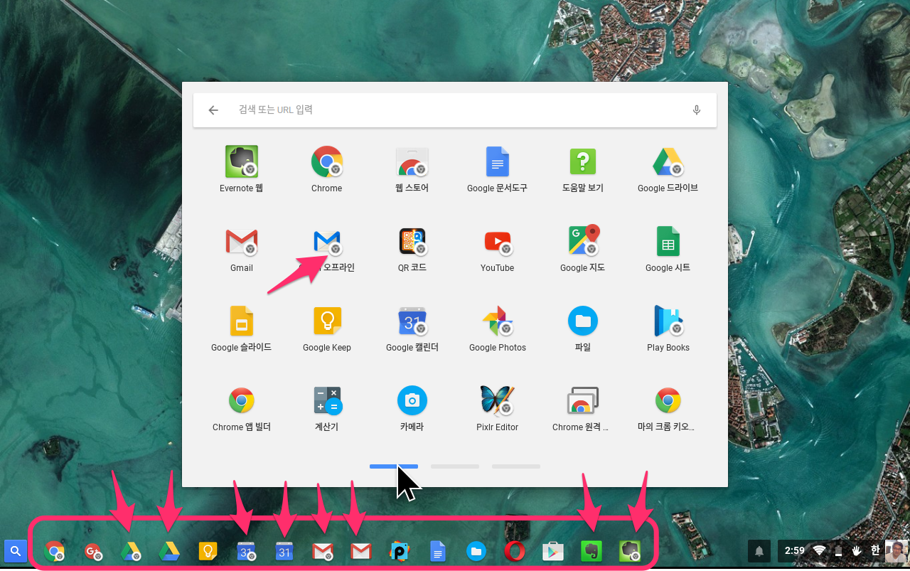The width and height of the screenshot is (910, 571).
Task: Open the Evernote 웹 app in the launcher grid
Action: point(242,169)
